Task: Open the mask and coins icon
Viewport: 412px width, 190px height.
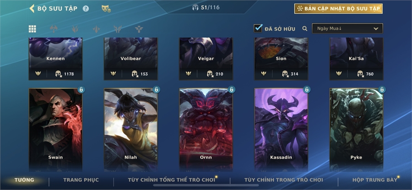Action: tap(106, 9)
